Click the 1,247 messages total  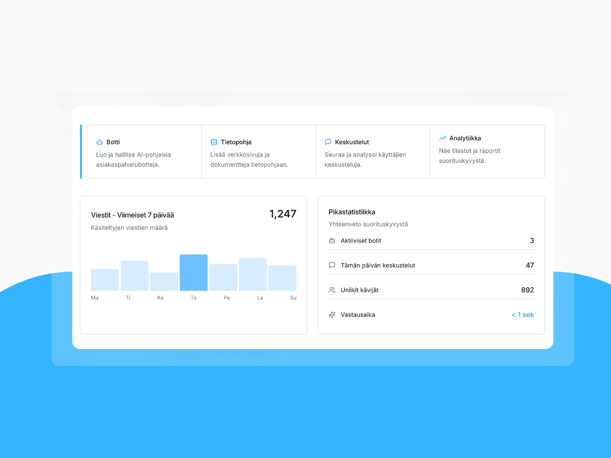point(283,214)
